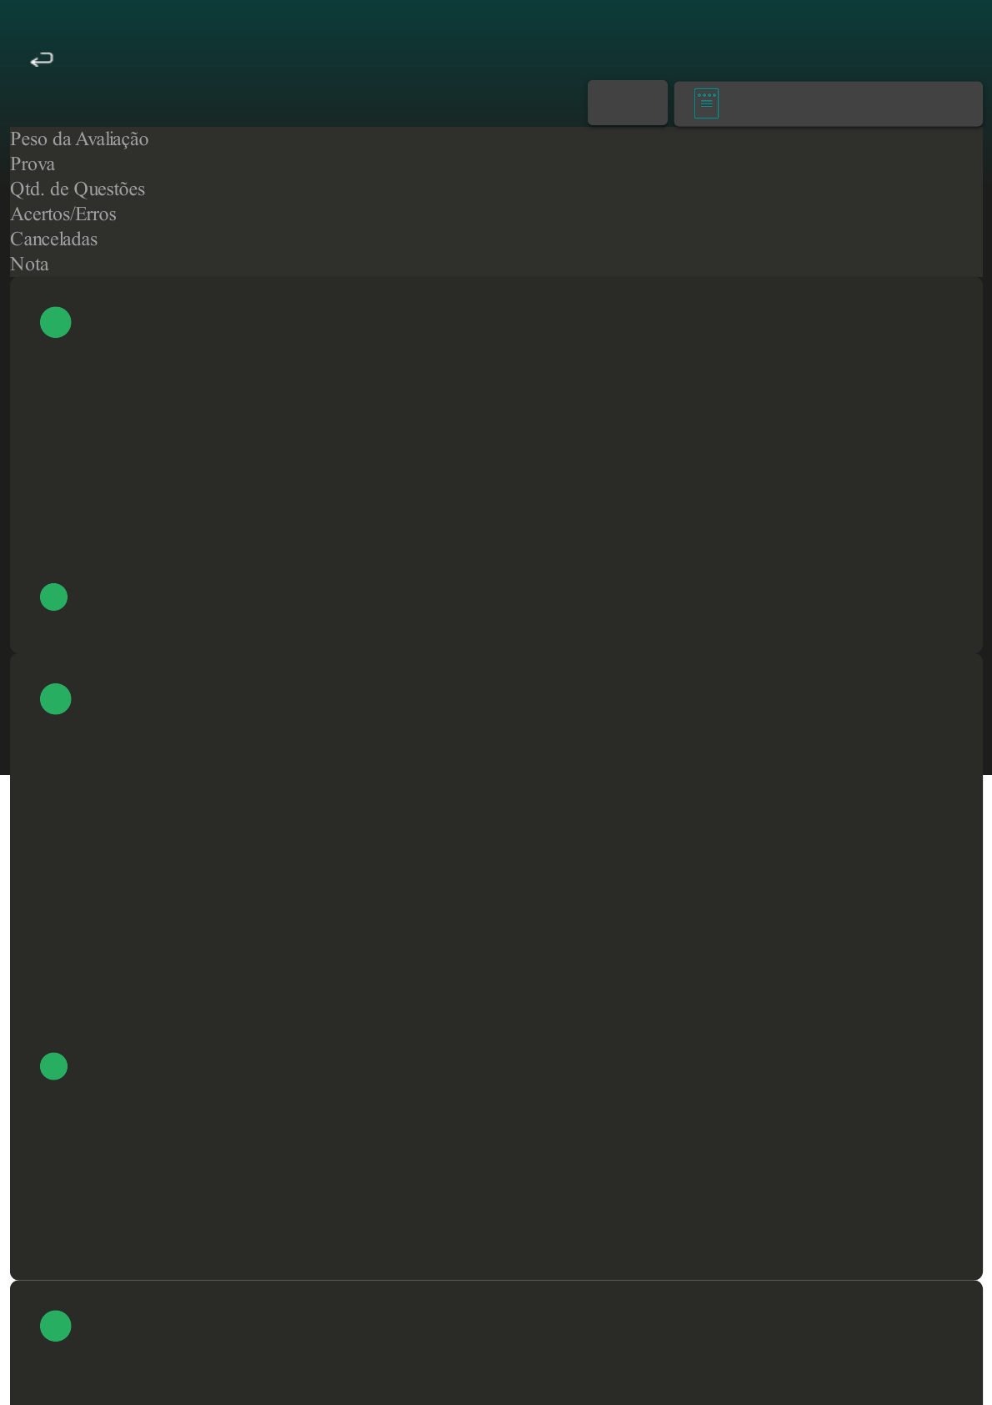The image size is (992, 1405).
Task: Click the Nota column header
Action: coord(29,264)
